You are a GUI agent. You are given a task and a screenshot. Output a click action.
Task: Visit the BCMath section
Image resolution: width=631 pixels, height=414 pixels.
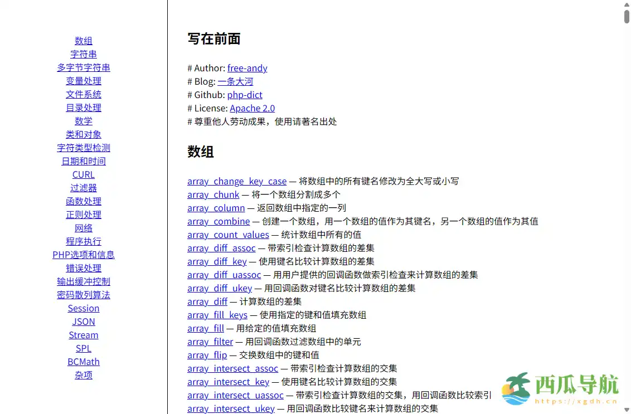pyautogui.click(x=83, y=362)
